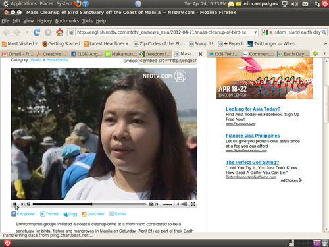The image size is (329, 247).
Task: Bookmark this page with the star icon
Action: point(249,32)
